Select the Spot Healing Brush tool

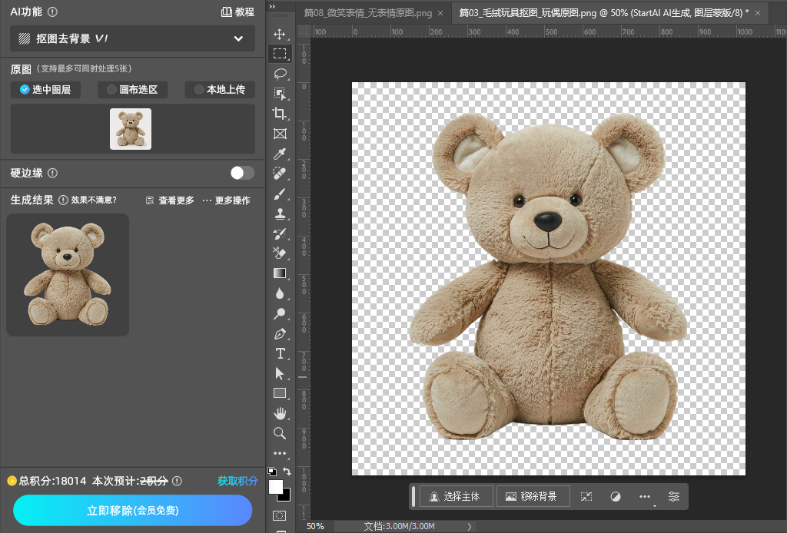coord(280,174)
